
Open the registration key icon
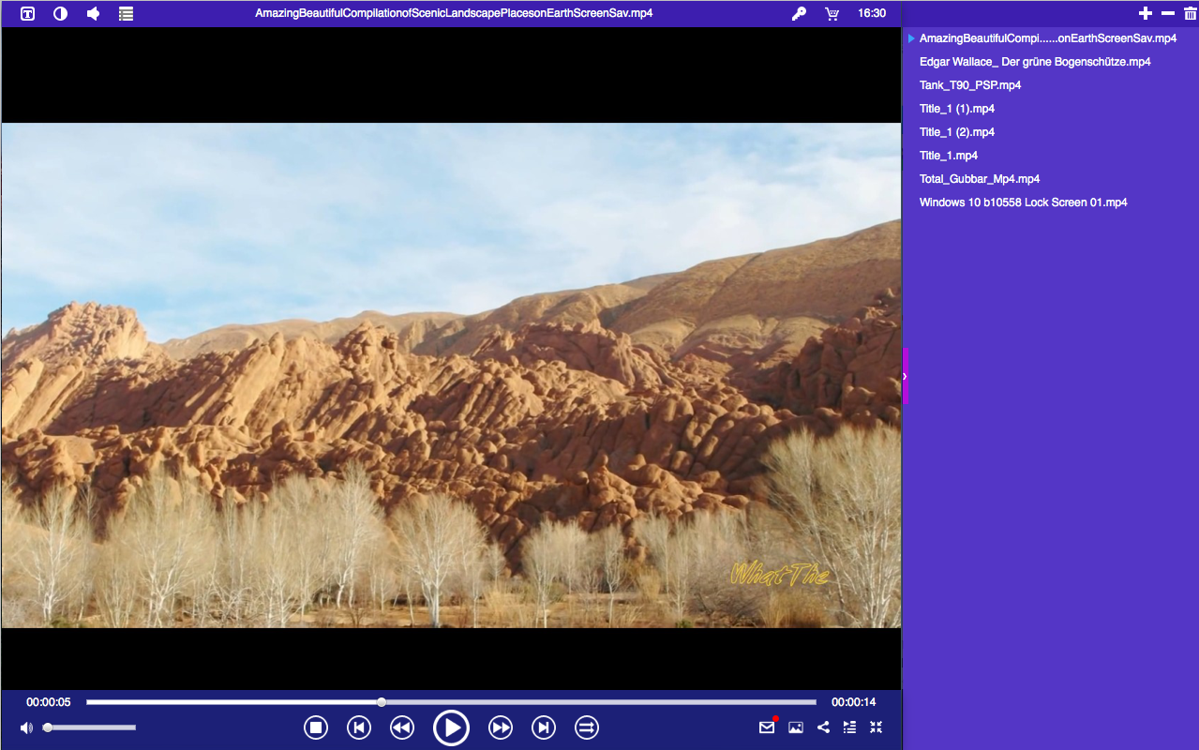(x=799, y=13)
